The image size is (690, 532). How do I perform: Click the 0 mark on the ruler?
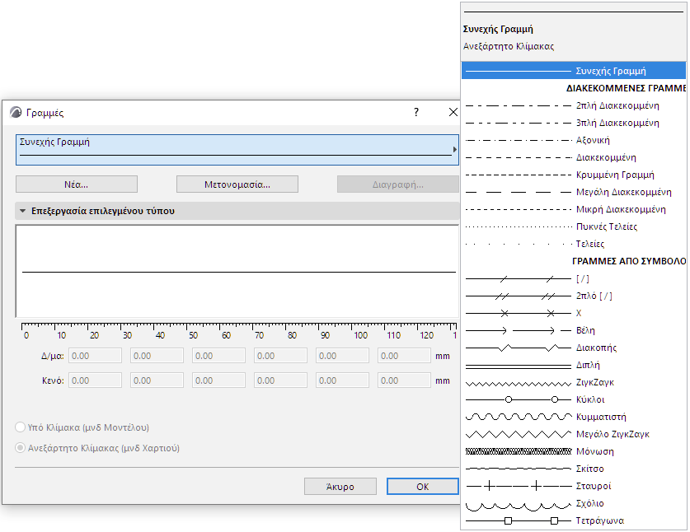26,335
